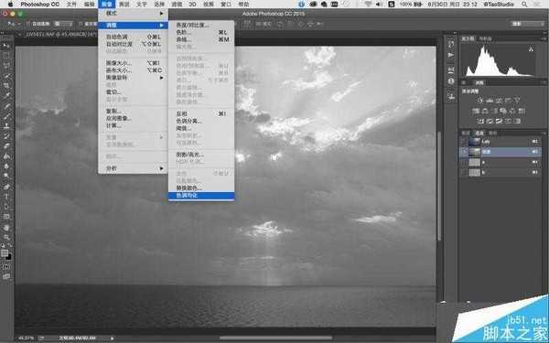Choose 阴影/高光 from adjustments submenu
This screenshot has height=343, width=549.
201,155
